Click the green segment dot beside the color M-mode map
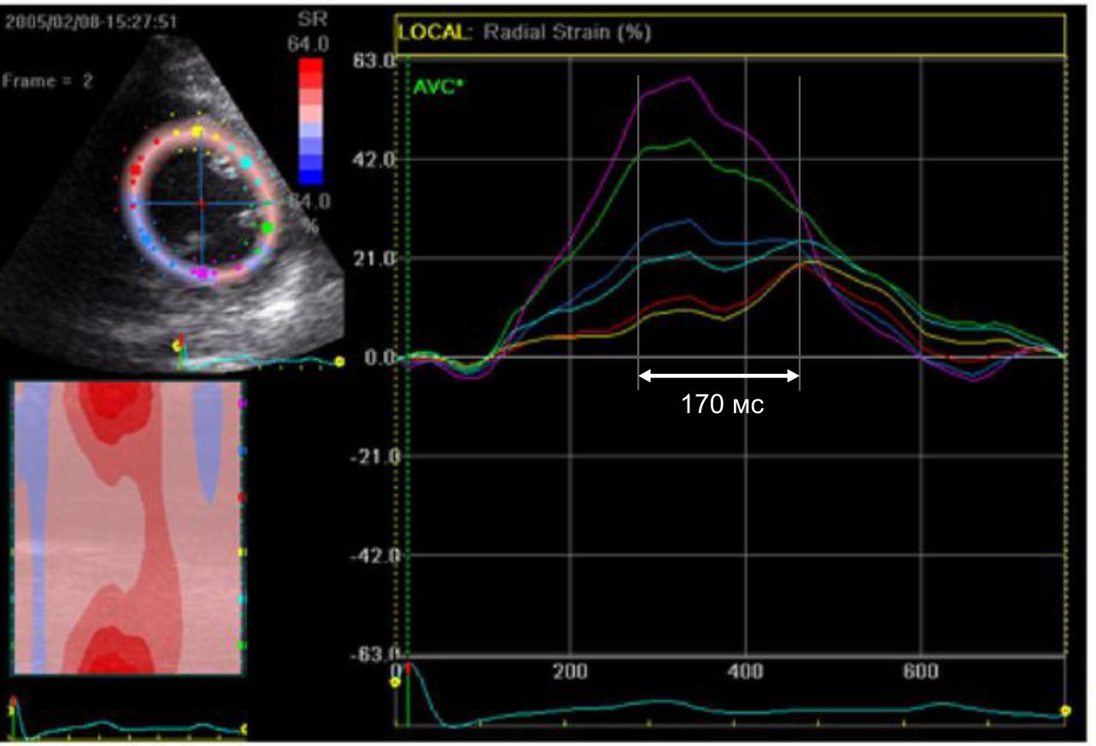Screen dimensions: 1096x746 [242, 645]
